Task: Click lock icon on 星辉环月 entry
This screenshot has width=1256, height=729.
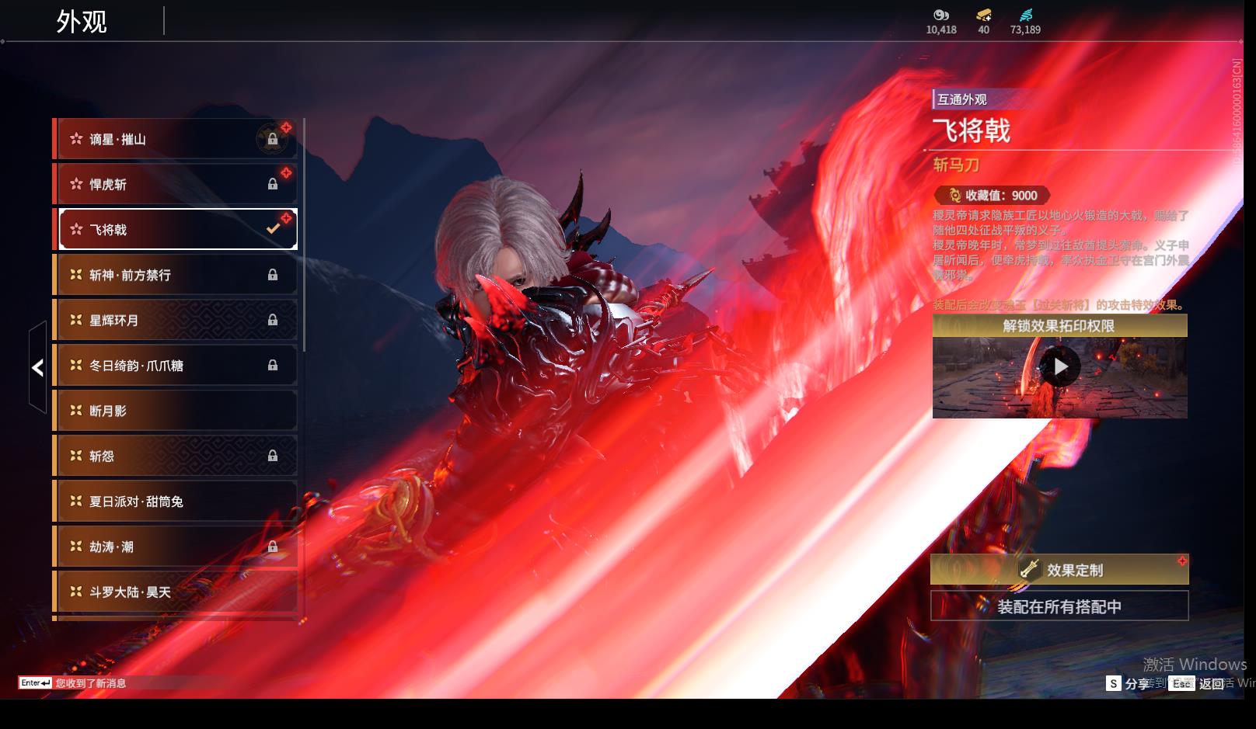Action: tap(272, 320)
